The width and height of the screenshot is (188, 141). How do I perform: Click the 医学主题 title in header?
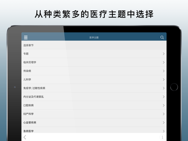click(x=94, y=38)
